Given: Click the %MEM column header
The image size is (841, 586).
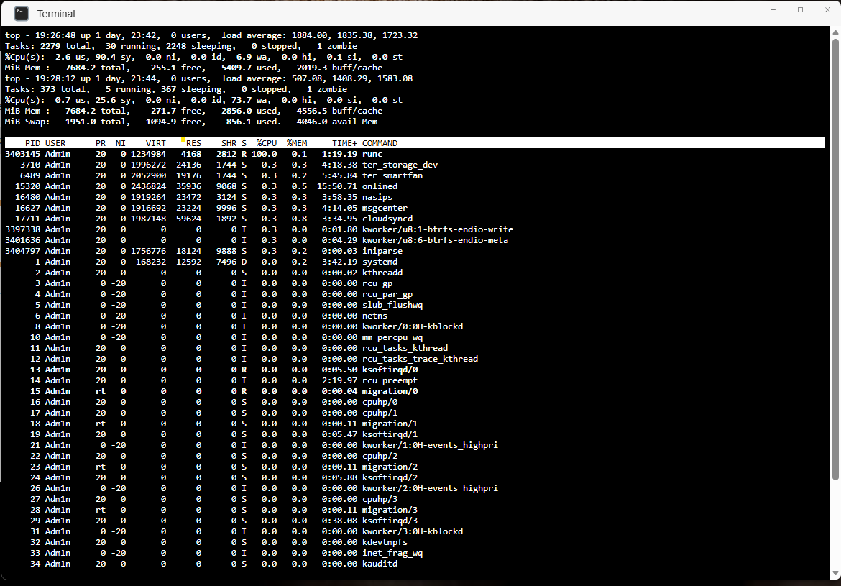Looking at the screenshot, I should pyautogui.click(x=297, y=143).
